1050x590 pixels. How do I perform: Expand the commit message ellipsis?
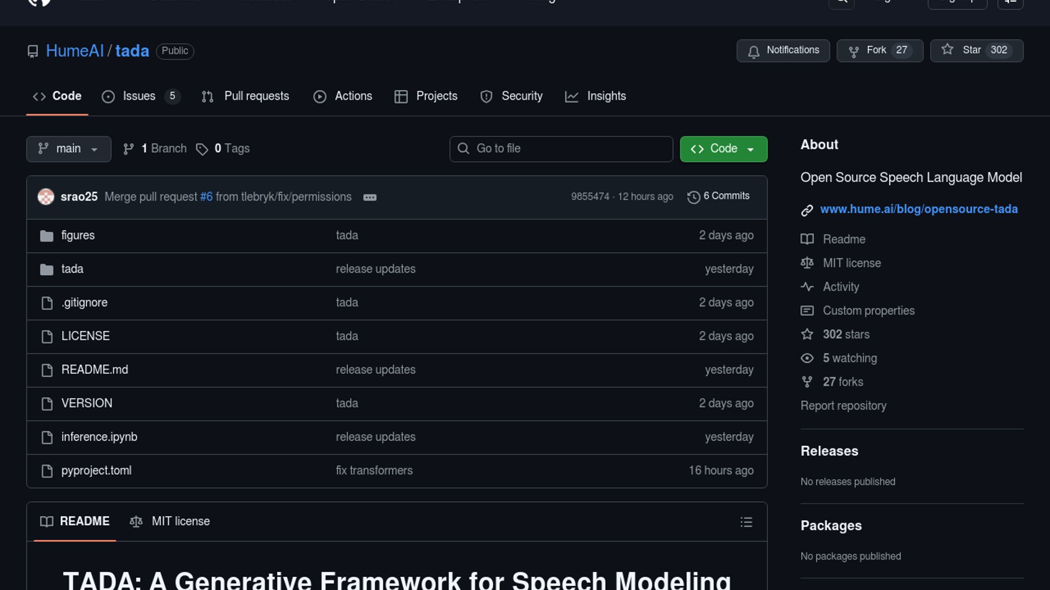370,197
